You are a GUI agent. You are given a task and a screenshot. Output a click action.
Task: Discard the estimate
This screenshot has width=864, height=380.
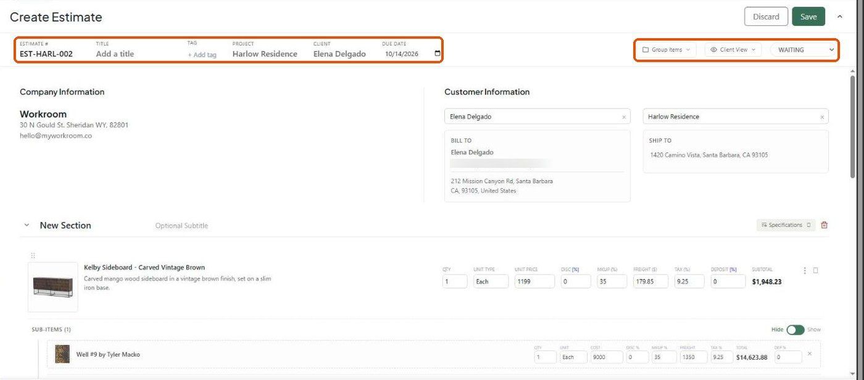766,17
